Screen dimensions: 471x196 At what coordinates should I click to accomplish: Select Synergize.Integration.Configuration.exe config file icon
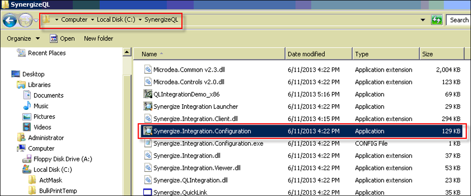tap(148, 143)
